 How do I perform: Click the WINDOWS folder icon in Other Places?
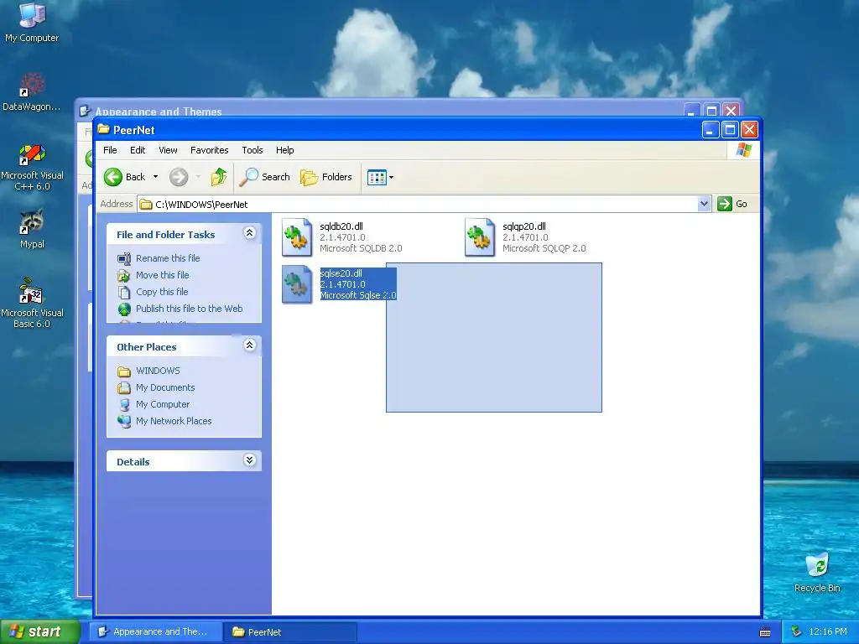point(124,371)
